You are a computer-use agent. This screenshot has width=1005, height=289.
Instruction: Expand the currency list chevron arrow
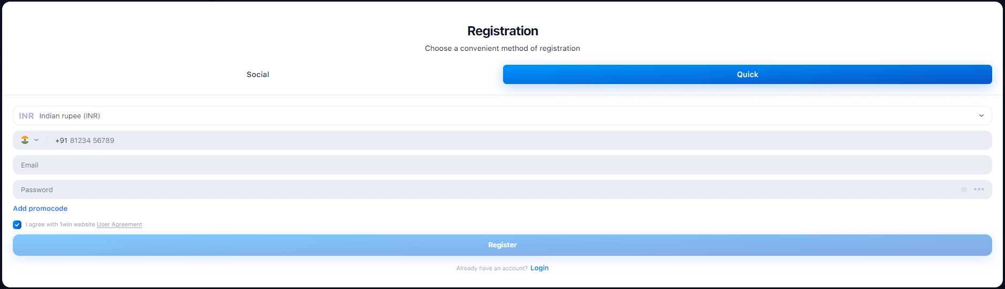tap(981, 116)
